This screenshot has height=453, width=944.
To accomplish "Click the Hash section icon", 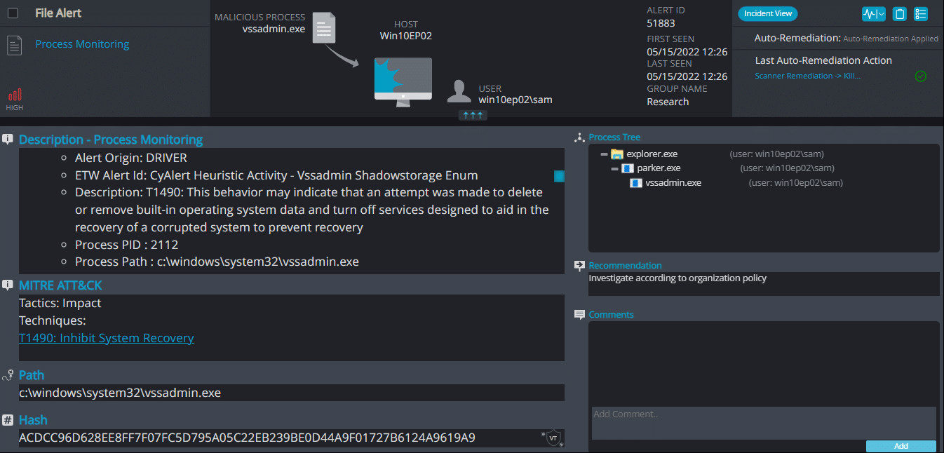I will coord(8,420).
